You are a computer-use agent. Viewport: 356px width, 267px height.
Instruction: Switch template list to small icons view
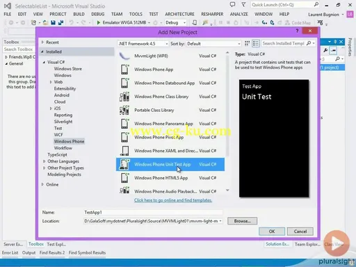click(x=247, y=43)
